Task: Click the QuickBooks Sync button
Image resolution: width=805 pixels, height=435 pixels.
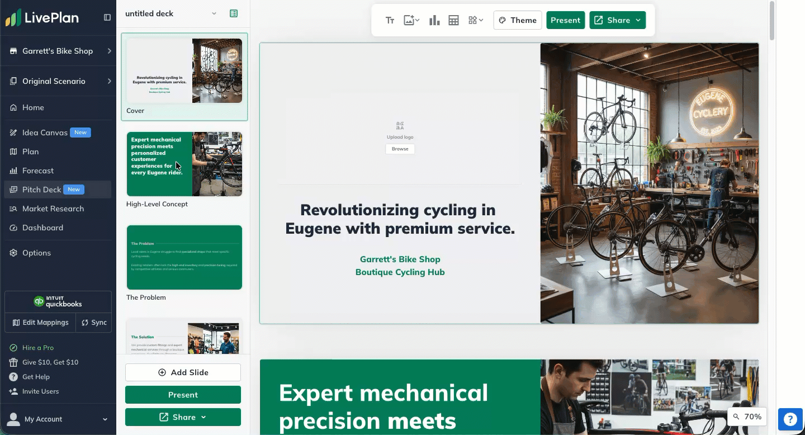Action: point(93,323)
